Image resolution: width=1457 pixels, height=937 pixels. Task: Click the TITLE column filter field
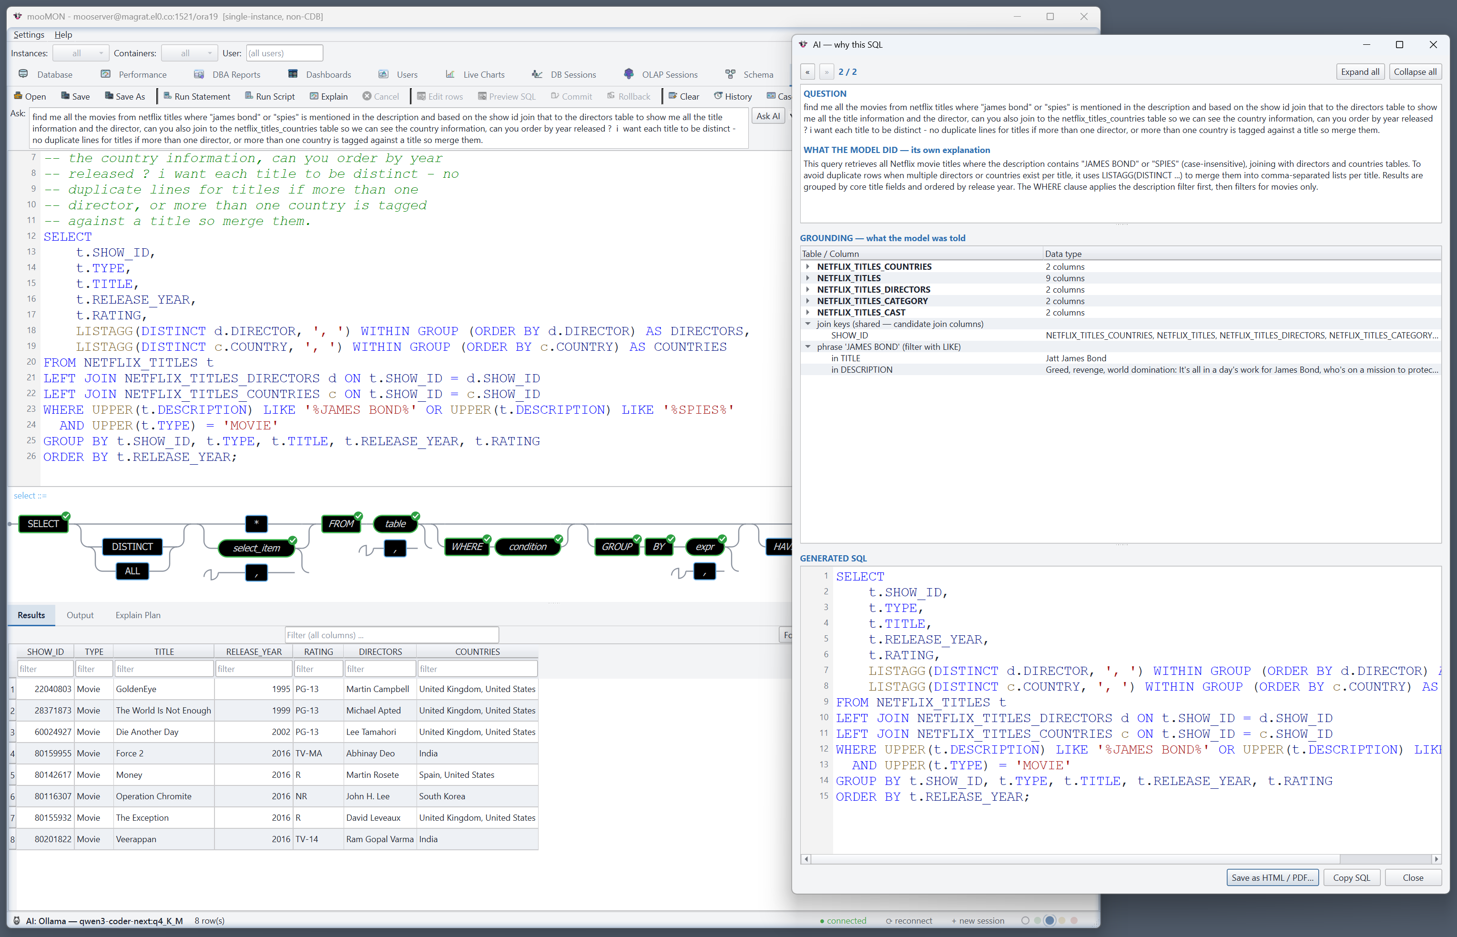[163, 669]
